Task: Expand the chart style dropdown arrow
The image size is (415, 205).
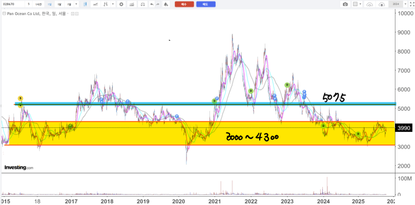Action: [x=113, y=4]
